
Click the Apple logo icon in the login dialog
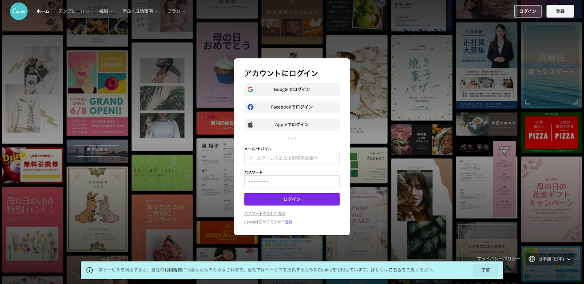250,124
